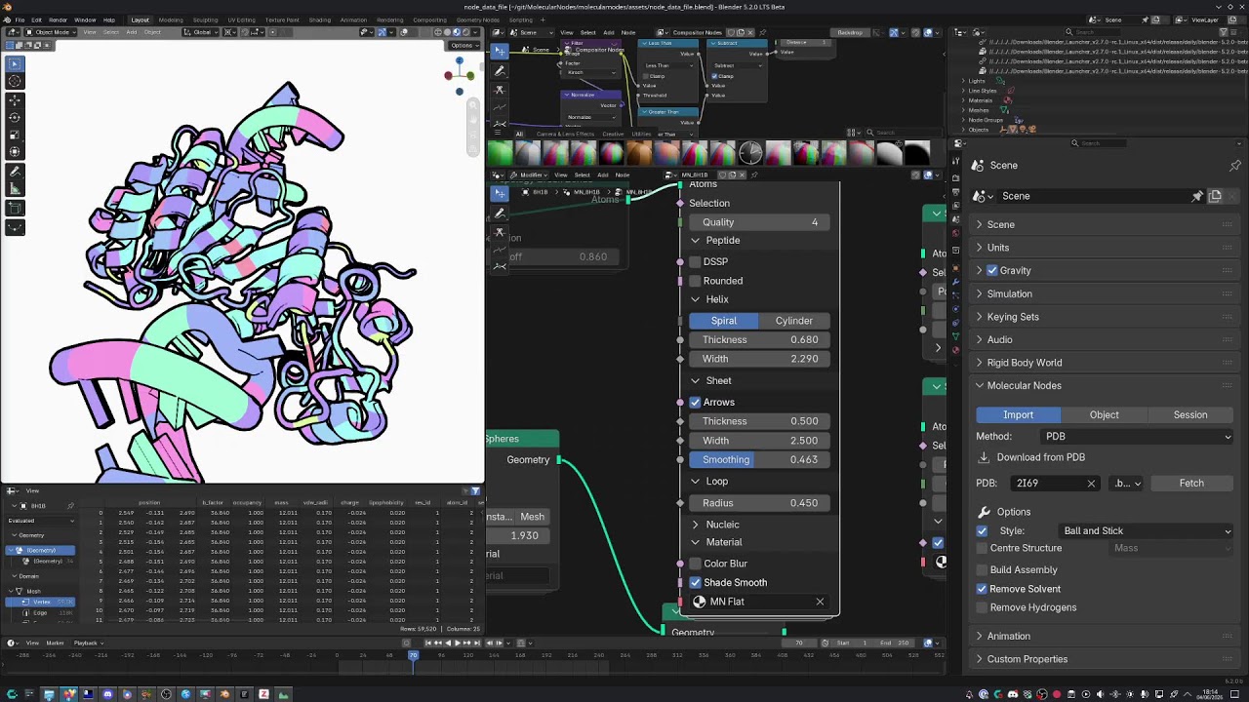This screenshot has height=702, width=1249.
Task: Toggle the DSSP checkbox
Action: (x=695, y=261)
